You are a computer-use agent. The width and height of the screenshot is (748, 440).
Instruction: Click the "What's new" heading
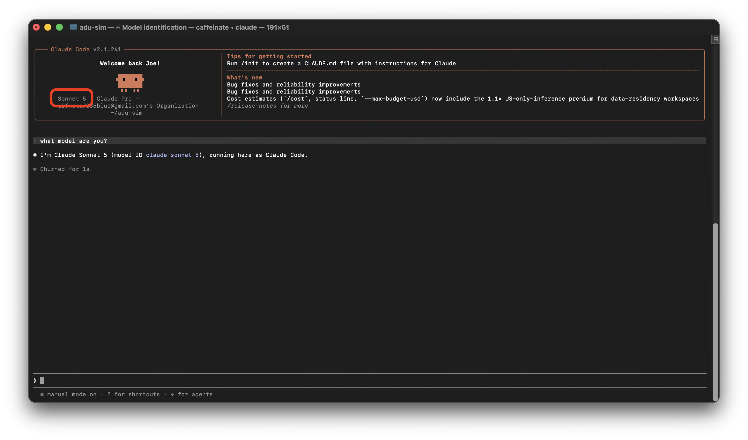[x=244, y=77]
